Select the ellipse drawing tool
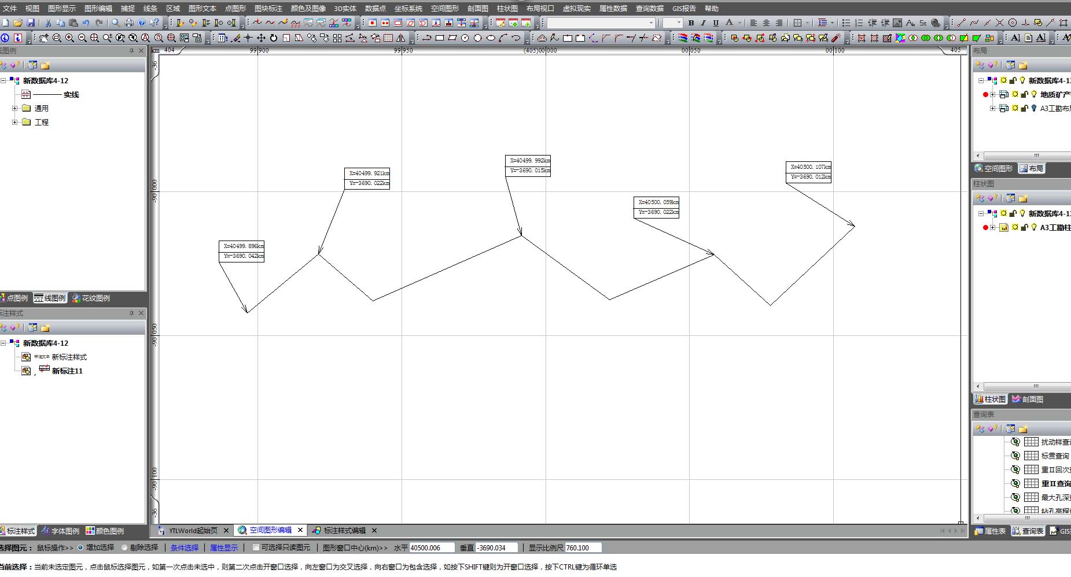The image size is (1071, 577). click(491, 38)
